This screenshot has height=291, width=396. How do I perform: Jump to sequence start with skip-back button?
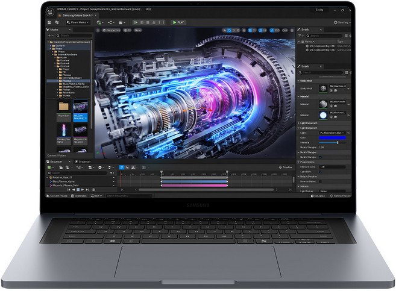coord(69,190)
